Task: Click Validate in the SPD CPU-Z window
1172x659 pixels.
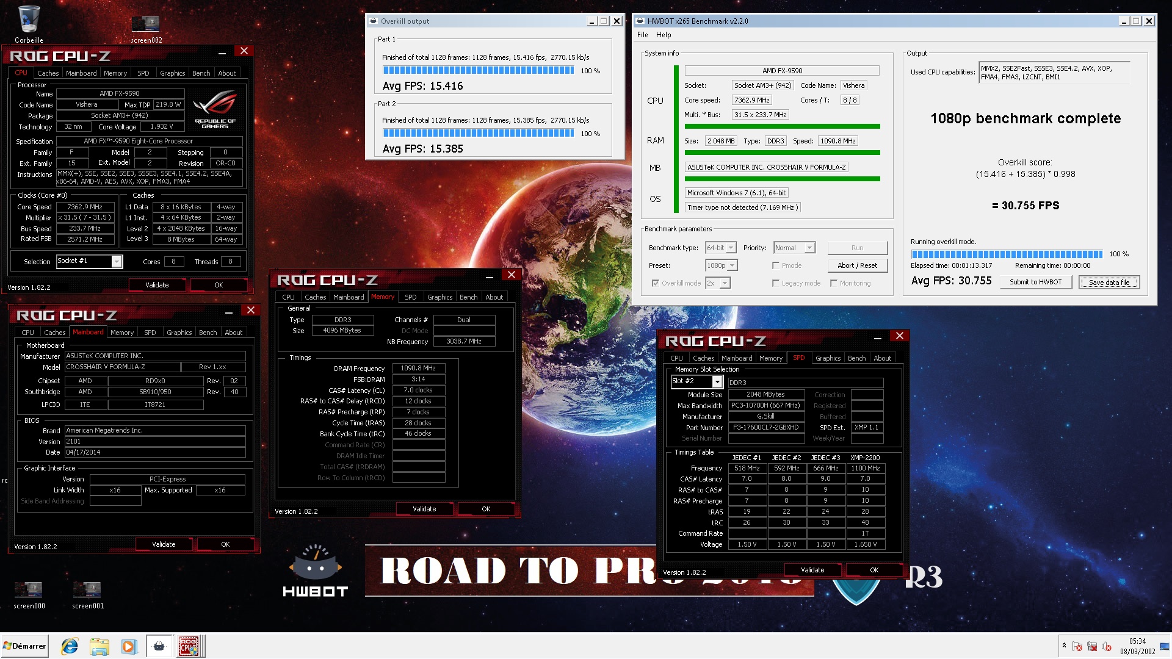Action: point(812,570)
